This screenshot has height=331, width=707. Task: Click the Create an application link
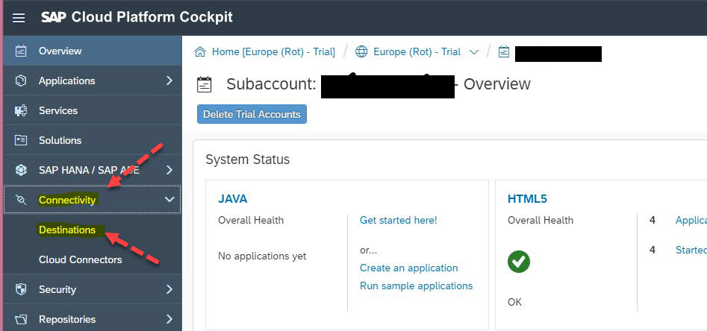(408, 268)
